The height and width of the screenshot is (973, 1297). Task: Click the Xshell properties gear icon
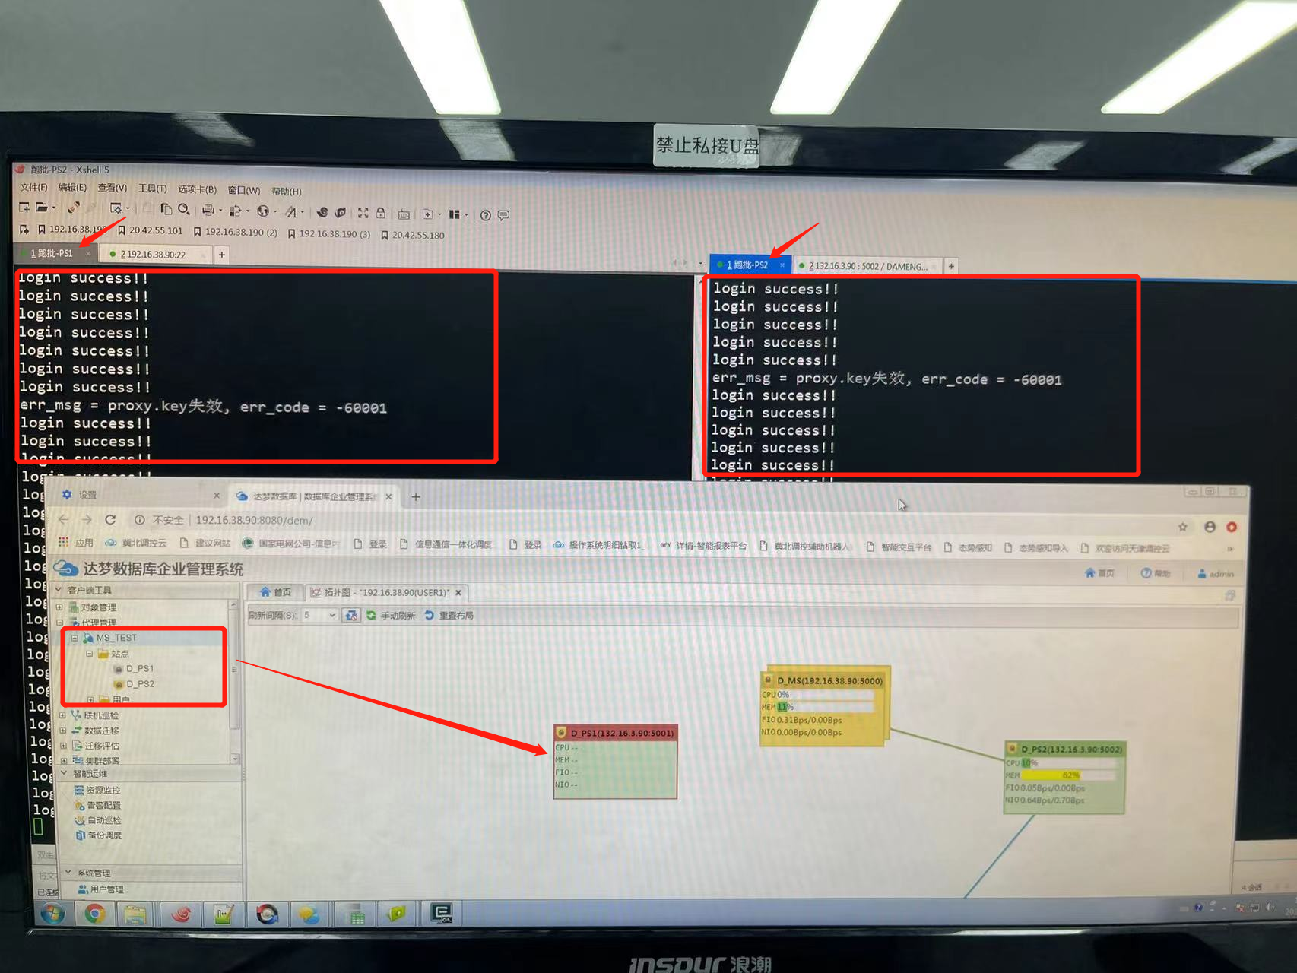[x=116, y=208]
